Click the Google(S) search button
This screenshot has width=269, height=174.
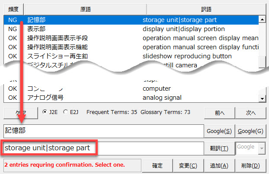click(x=219, y=131)
